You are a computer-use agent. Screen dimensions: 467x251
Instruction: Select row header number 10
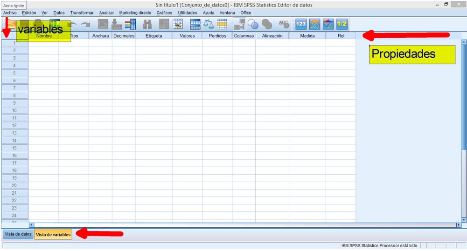(14, 110)
